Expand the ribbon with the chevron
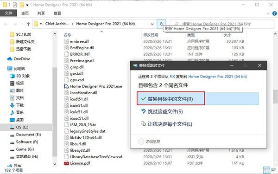This screenshot has width=278, height=174. click(268, 13)
